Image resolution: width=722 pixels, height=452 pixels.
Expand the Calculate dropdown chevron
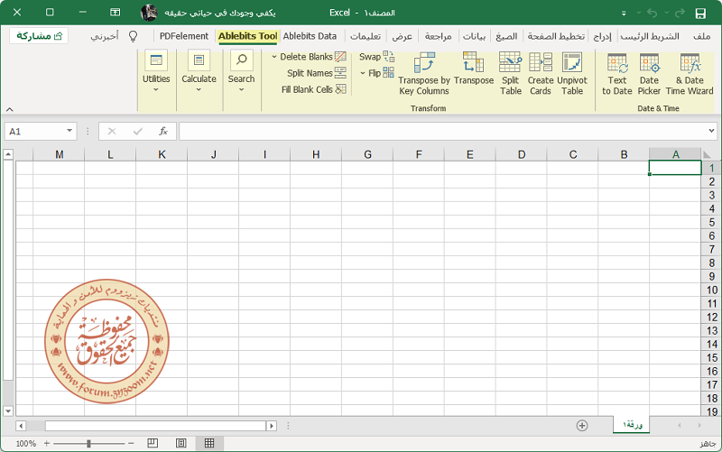(x=199, y=89)
